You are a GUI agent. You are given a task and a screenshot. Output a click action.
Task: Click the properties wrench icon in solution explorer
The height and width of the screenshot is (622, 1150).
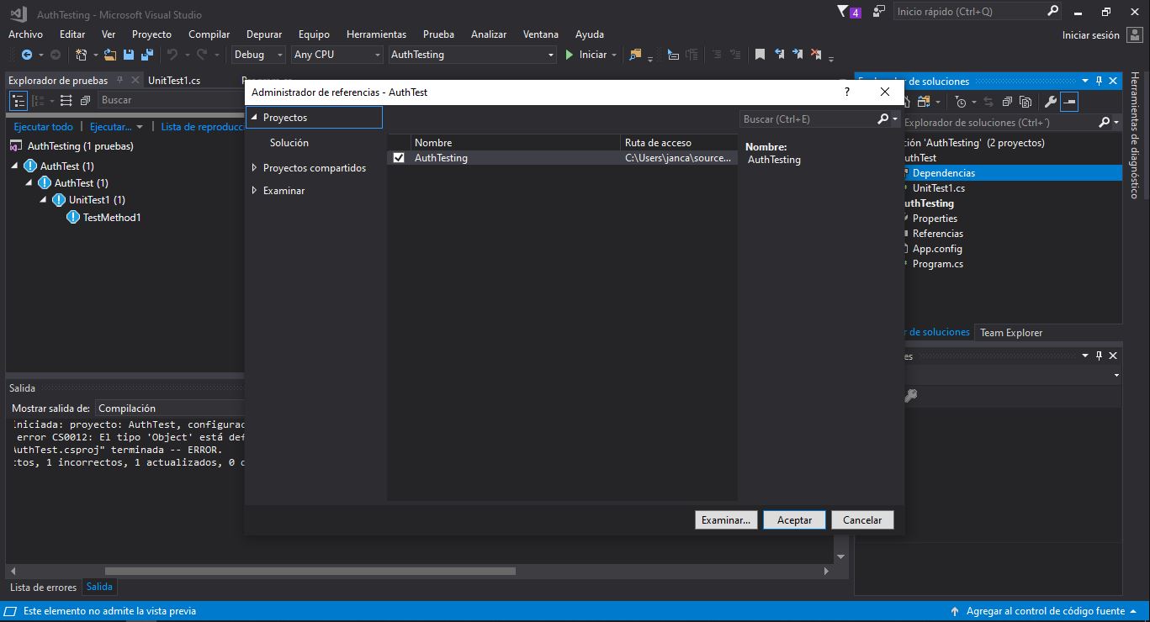[1050, 102]
